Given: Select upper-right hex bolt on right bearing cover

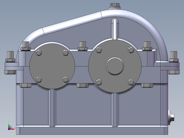Looking at the screenshot, I should (x=131, y=50).
